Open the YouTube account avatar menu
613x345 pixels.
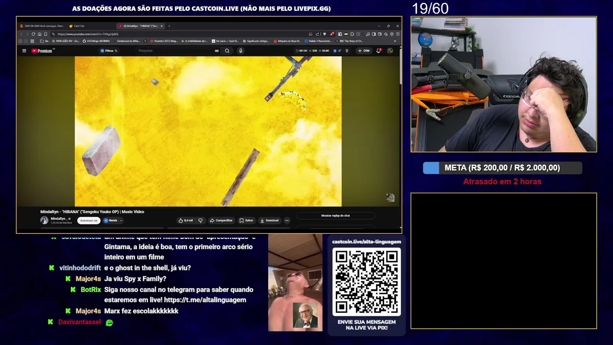coord(390,51)
